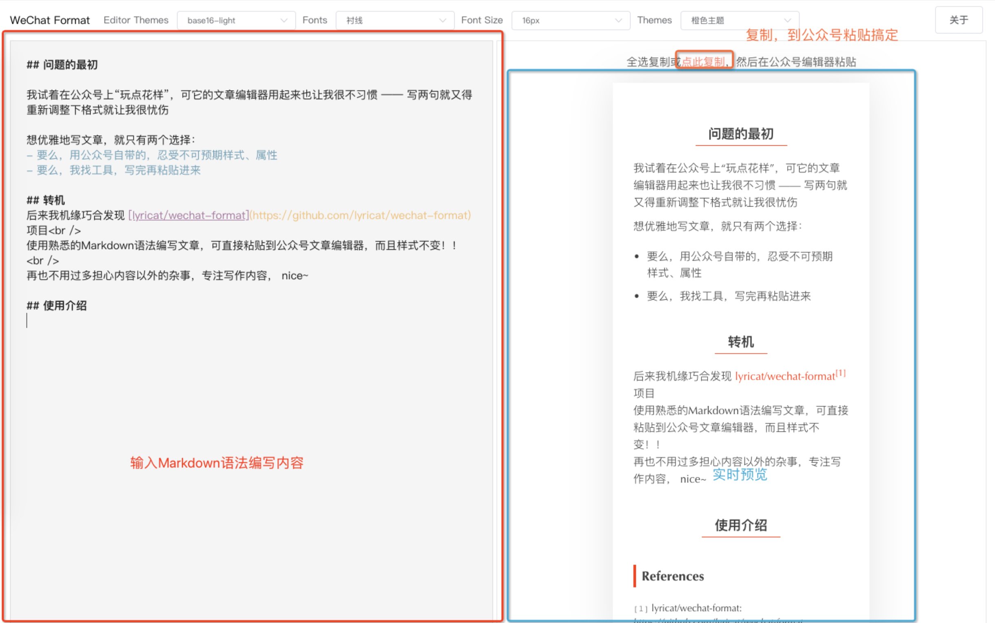
Task: Click the 问题的最初 heading in preview
Action: (x=740, y=134)
